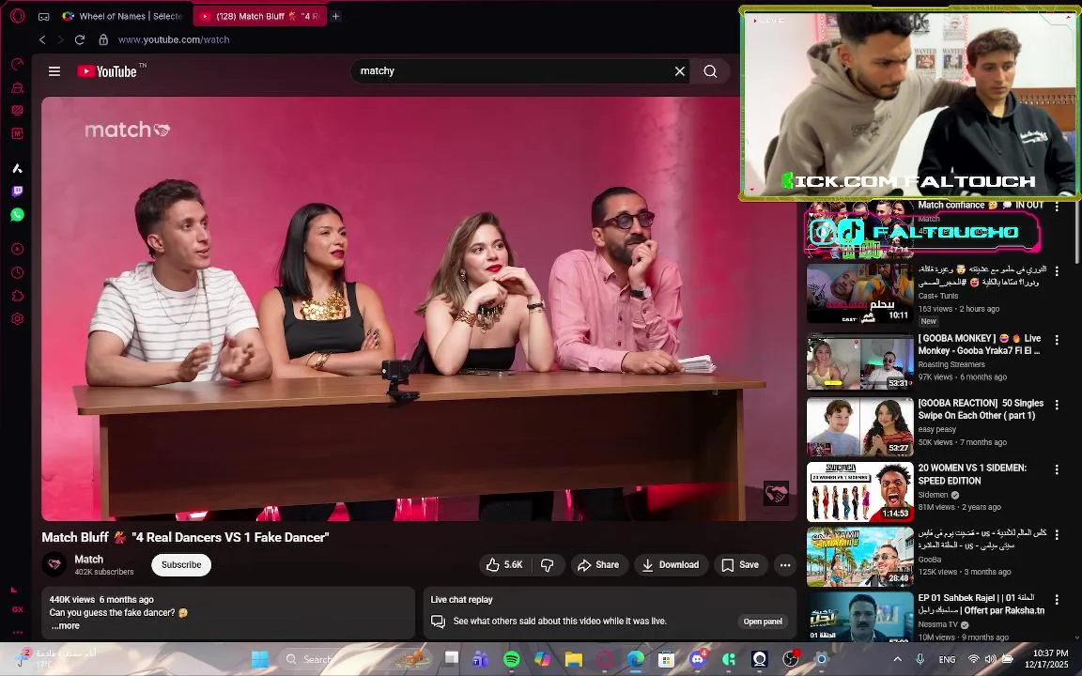
Task: Open Extensions cube icon in sidebar
Action: [17, 296]
